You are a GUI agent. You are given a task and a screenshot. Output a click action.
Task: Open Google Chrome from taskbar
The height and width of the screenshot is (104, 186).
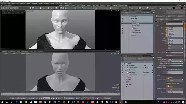(45, 102)
